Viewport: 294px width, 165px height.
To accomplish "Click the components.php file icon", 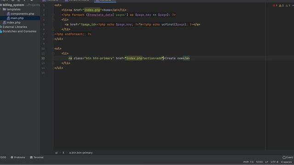I will (8, 14).
